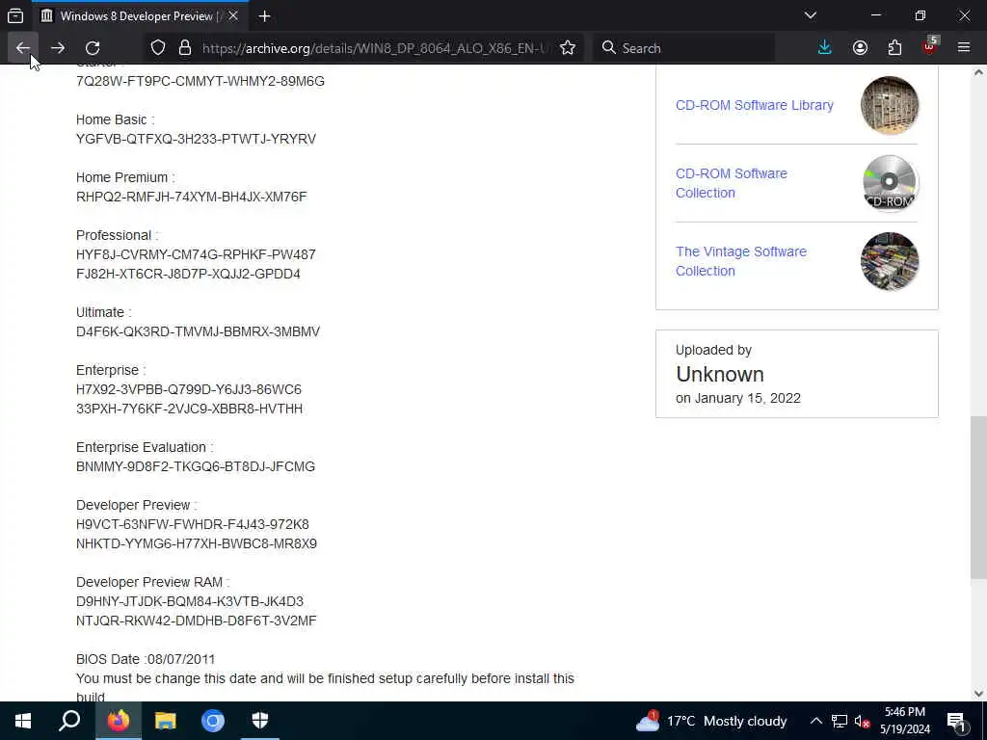987x740 pixels.
Task: Open File Explorer from the taskbar
Action: (166, 721)
